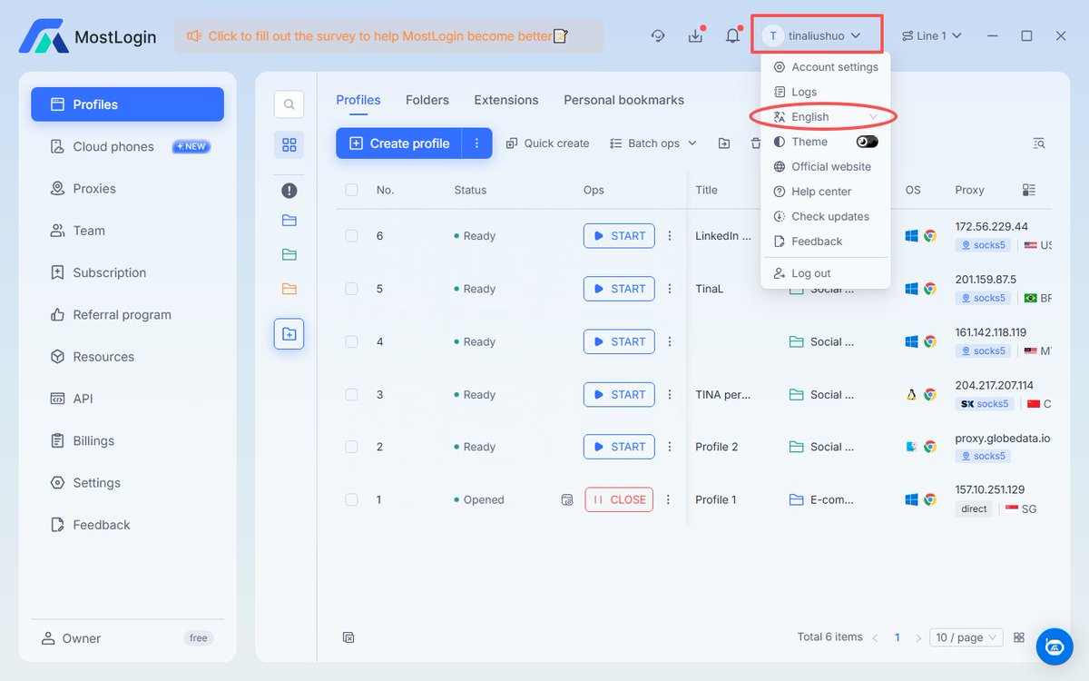
Task: Open Account settings from the menu
Action: [x=825, y=67]
